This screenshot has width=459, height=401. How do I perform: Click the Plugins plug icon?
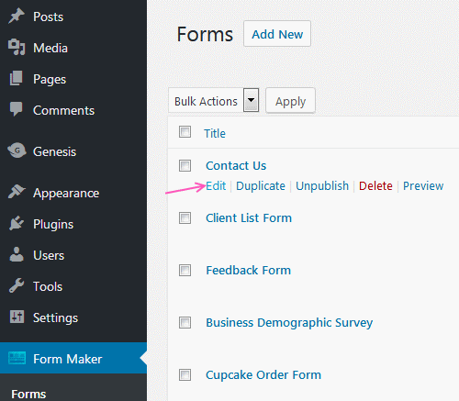tap(17, 223)
